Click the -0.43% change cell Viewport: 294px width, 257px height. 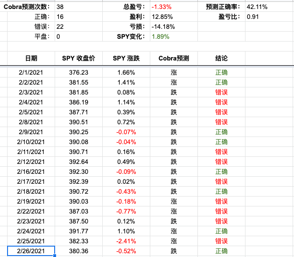point(126,192)
